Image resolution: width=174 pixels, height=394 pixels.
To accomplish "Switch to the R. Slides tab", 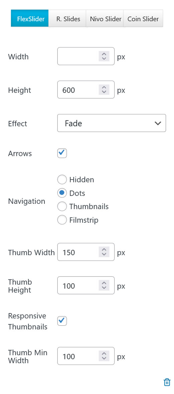I will click(x=67, y=18).
